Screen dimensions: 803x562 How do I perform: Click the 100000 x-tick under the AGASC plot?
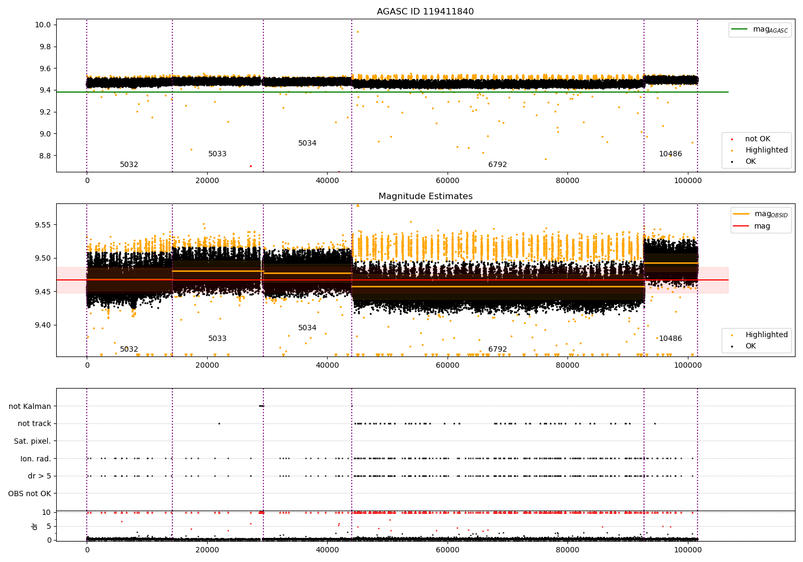(687, 181)
